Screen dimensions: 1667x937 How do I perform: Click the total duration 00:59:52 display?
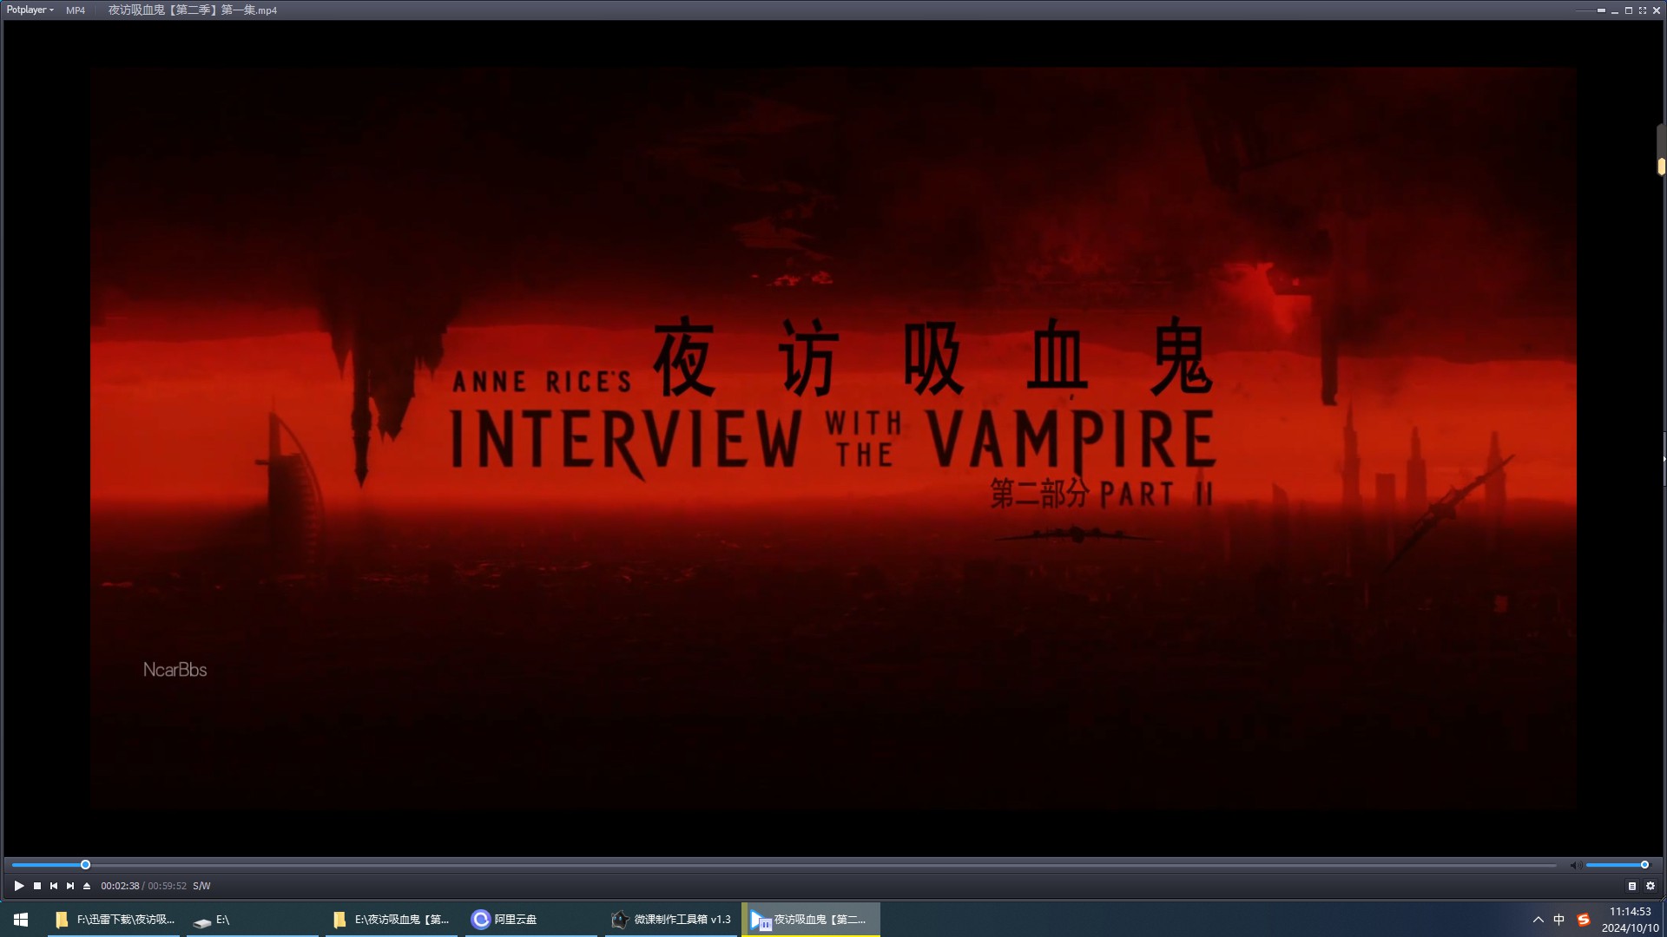tap(167, 886)
